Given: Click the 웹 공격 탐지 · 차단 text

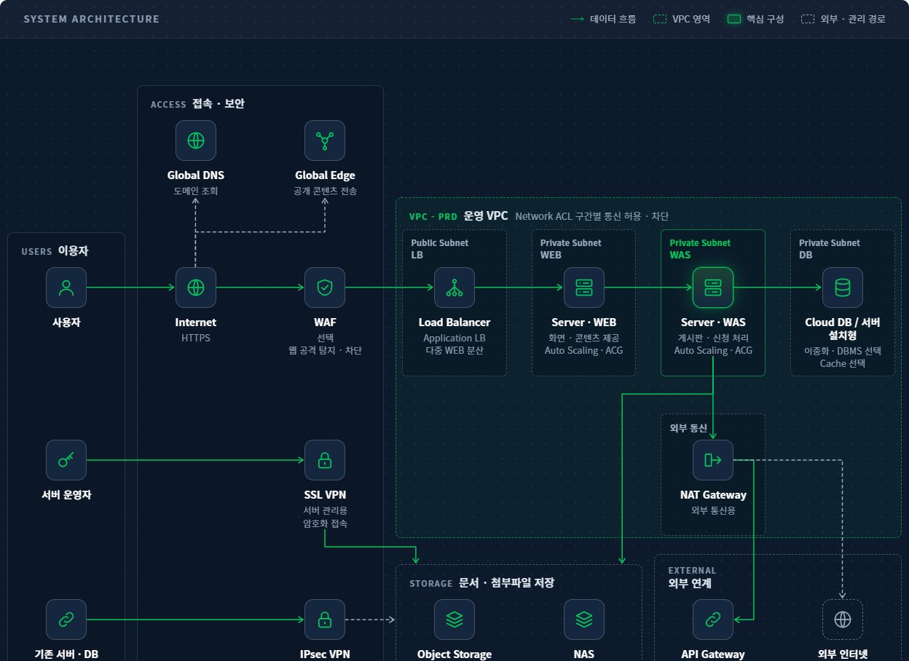Looking at the screenshot, I should point(325,351).
